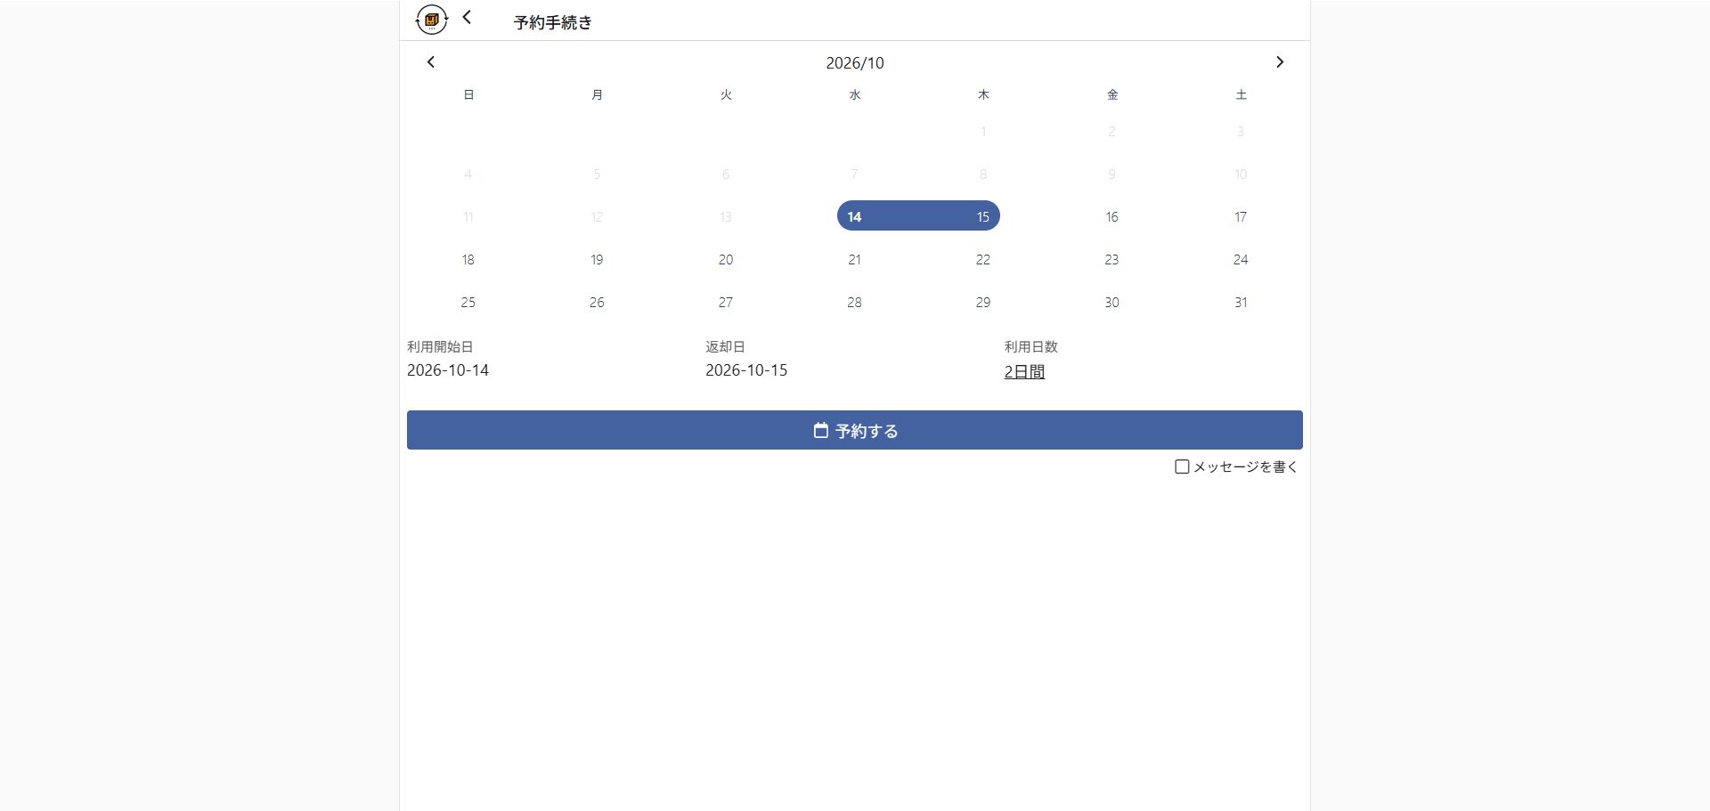Choose Saturday October 17
This screenshot has width=1710, height=811.
pos(1241,216)
